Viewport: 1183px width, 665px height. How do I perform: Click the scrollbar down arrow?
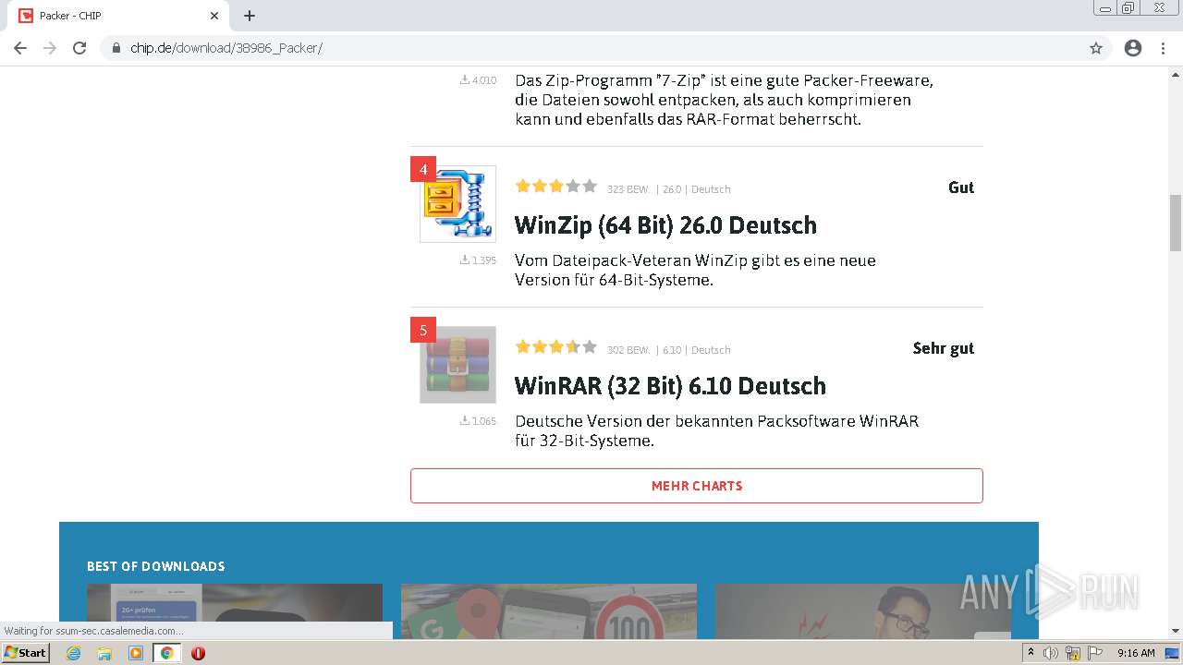pos(1175,631)
